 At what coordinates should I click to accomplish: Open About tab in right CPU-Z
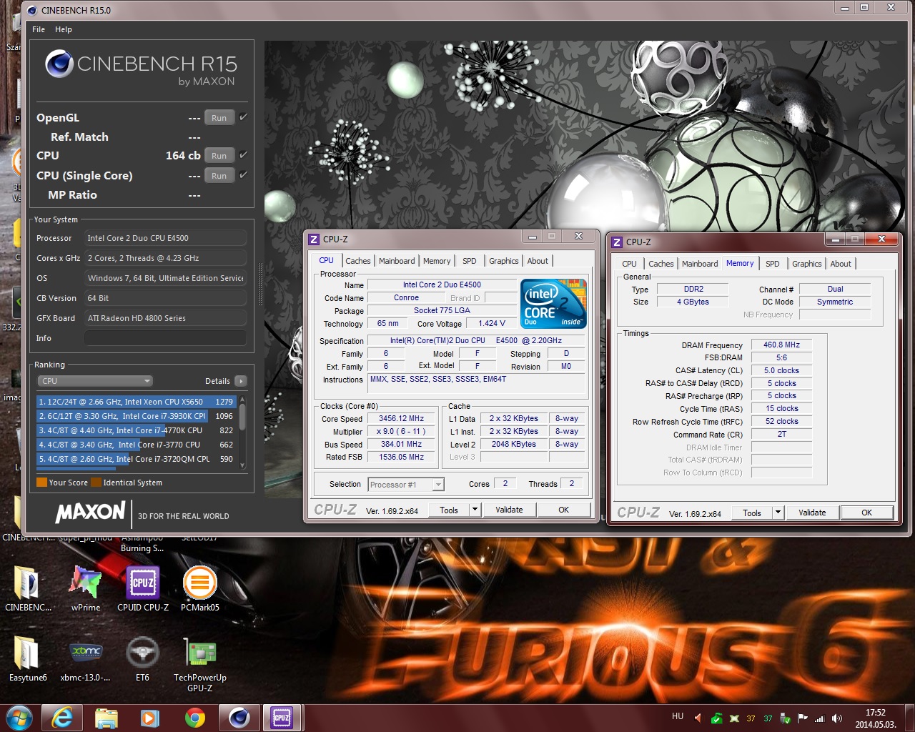click(841, 264)
